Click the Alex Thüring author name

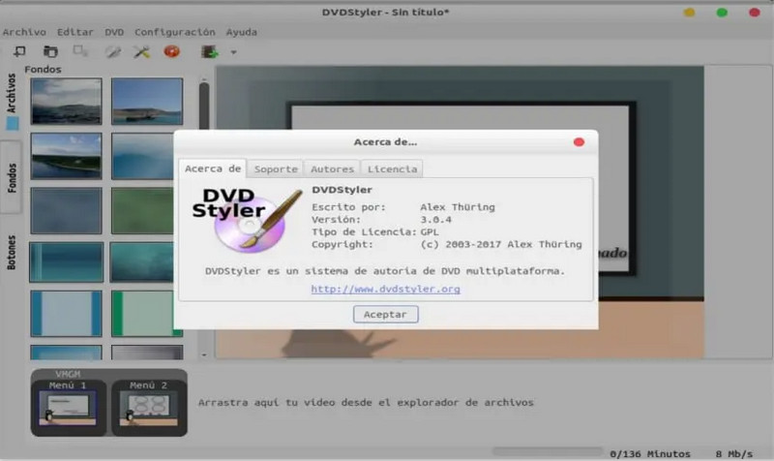coord(458,207)
